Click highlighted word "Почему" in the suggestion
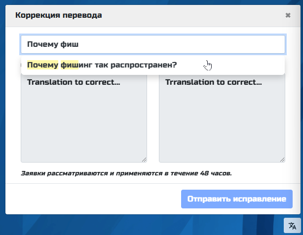The image size is (303, 235). (42, 65)
